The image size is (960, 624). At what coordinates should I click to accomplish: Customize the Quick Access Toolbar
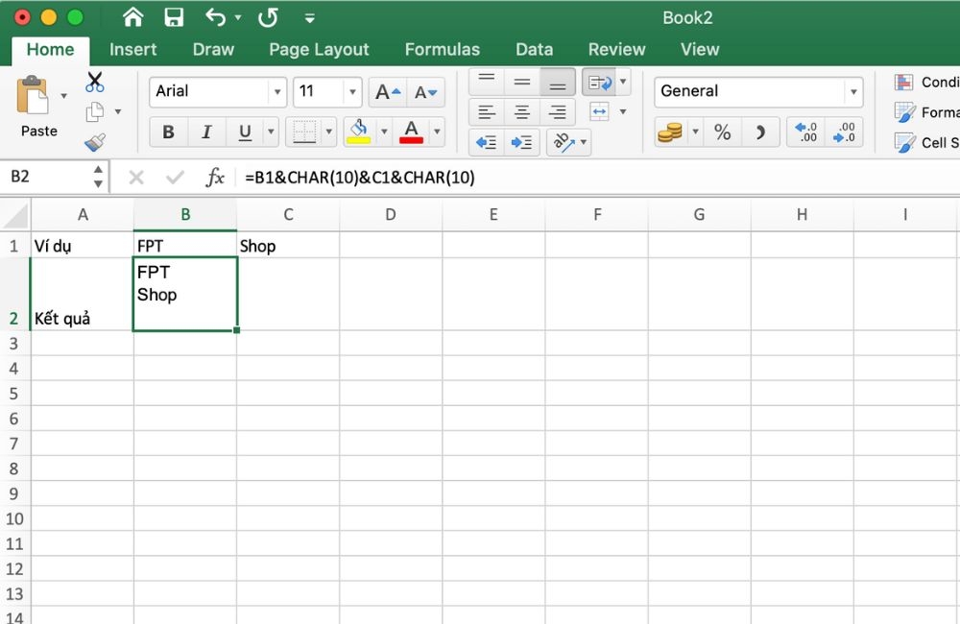[310, 18]
